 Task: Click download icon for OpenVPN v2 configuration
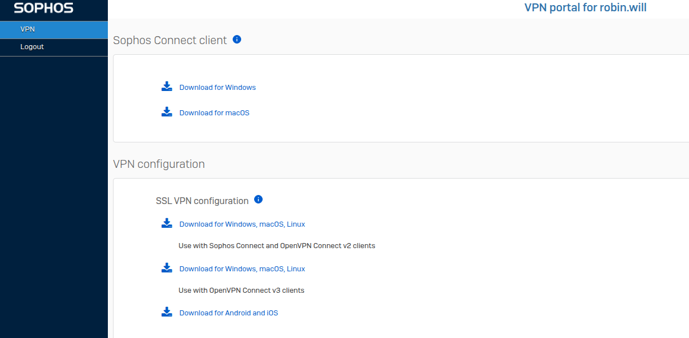tap(167, 224)
